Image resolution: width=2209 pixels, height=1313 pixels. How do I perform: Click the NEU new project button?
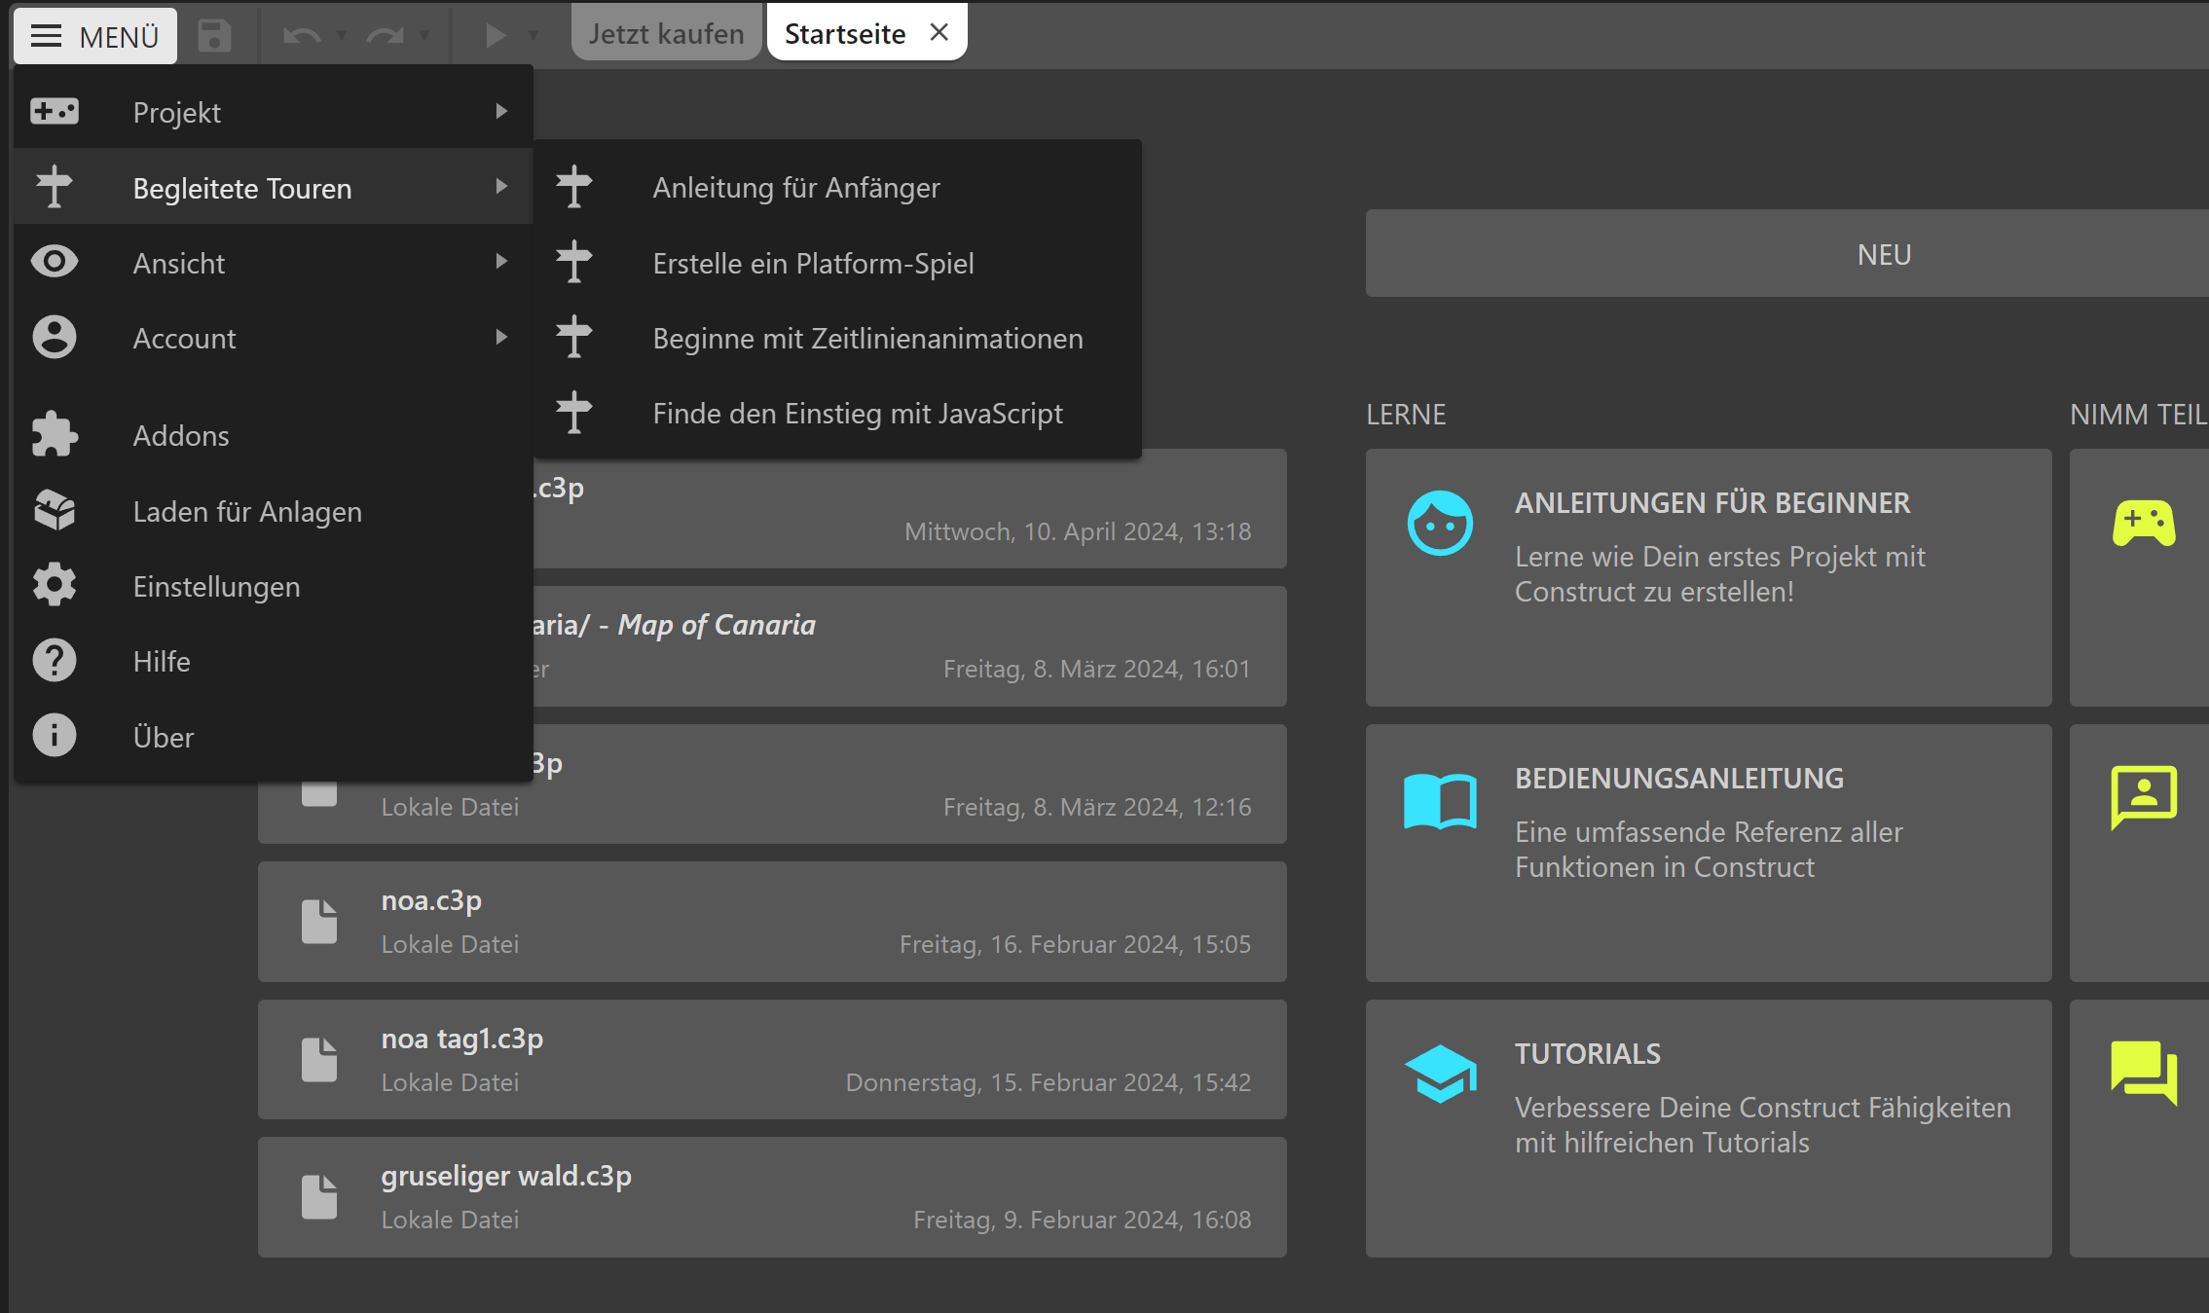tap(1786, 253)
